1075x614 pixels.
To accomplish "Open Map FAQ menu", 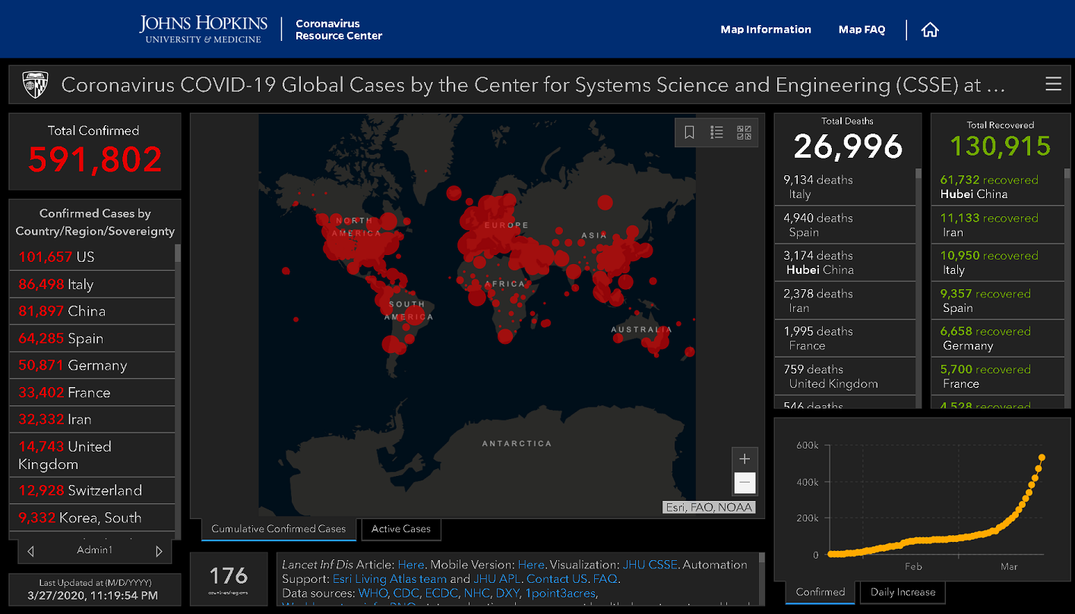I will (862, 30).
